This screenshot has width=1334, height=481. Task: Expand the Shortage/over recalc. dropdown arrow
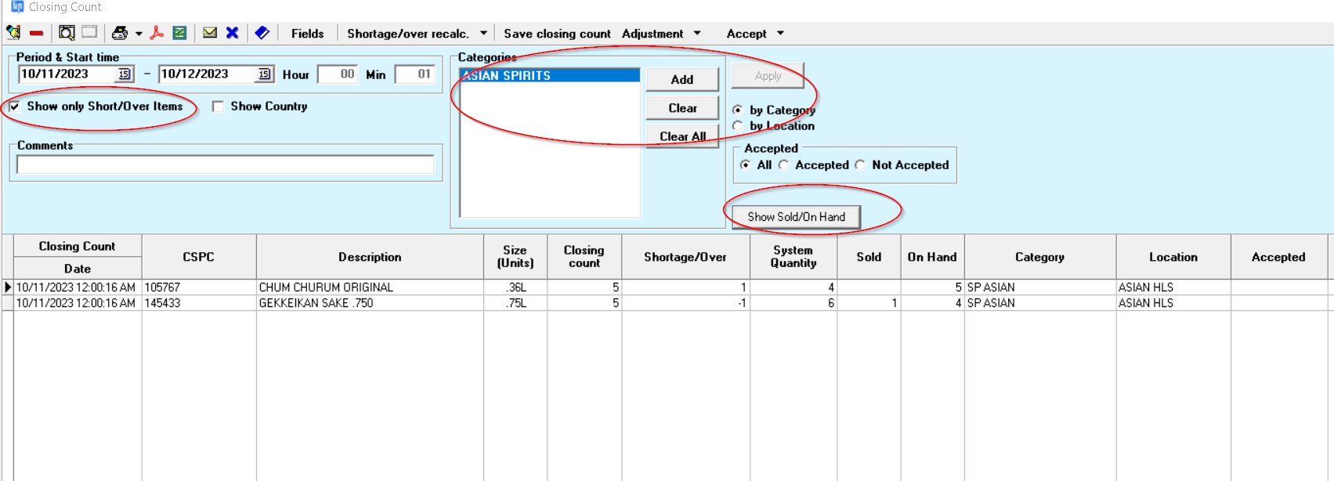pos(483,34)
